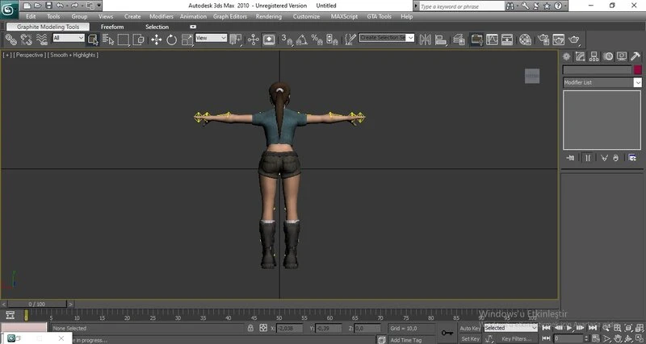Open Edit Named Selection Sets tool

click(x=350, y=39)
